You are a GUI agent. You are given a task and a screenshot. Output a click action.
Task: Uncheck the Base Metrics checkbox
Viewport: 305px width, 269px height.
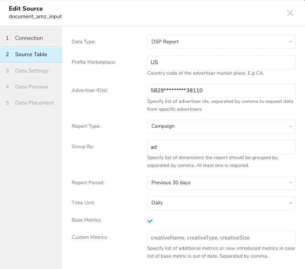click(150, 221)
